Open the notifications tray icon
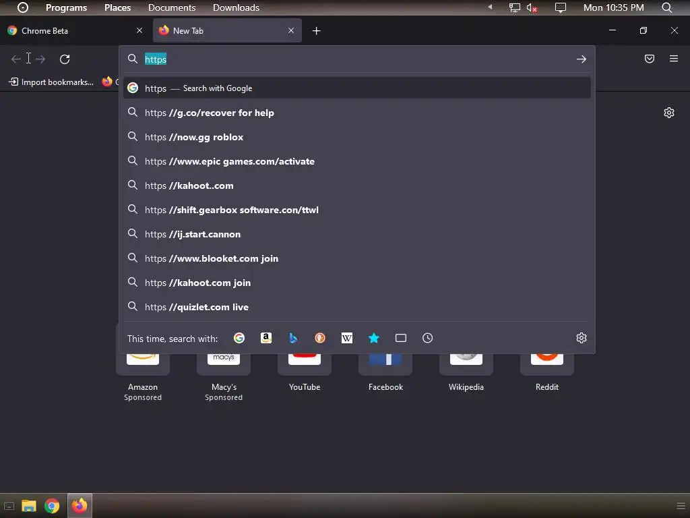Screen dimensions: 690x518 560,7
